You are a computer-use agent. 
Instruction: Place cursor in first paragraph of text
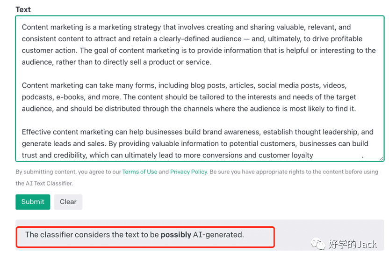coord(199,45)
